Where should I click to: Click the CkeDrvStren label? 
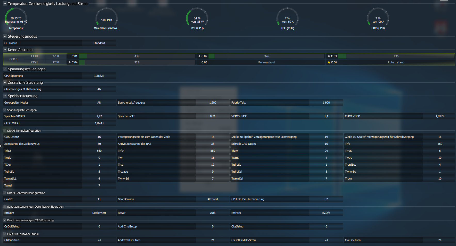pos(353,240)
